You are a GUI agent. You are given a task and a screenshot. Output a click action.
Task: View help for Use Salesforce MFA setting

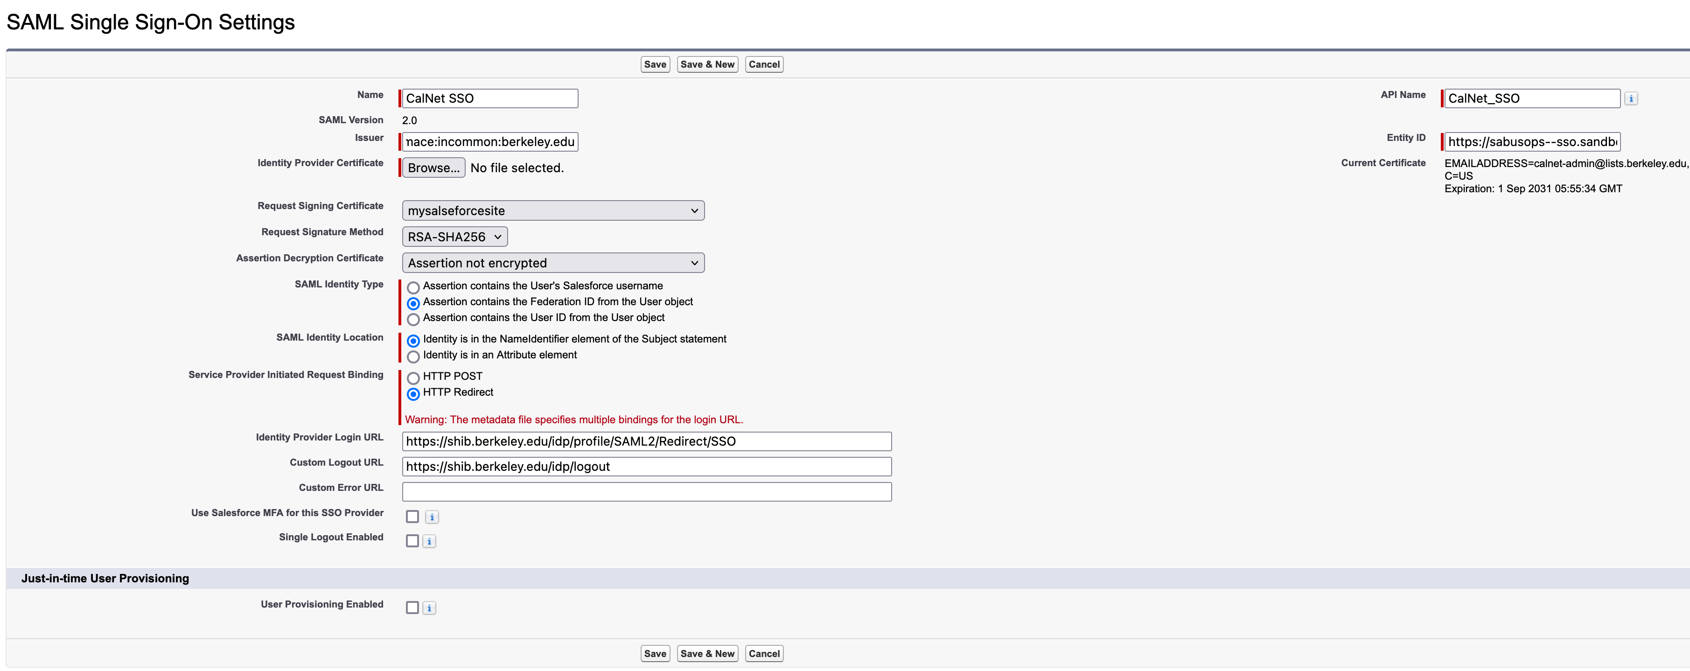[432, 517]
